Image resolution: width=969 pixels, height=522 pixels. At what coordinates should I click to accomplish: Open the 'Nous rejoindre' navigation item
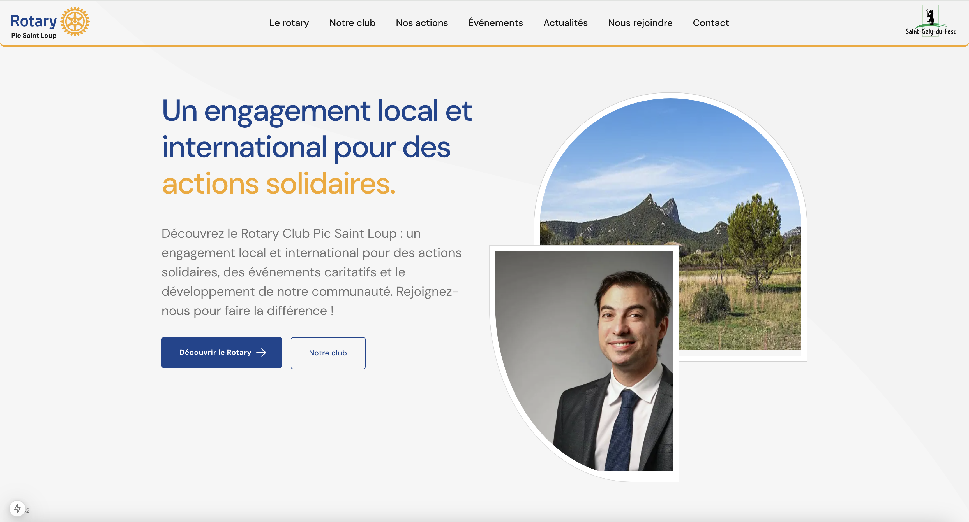tap(640, 23)
